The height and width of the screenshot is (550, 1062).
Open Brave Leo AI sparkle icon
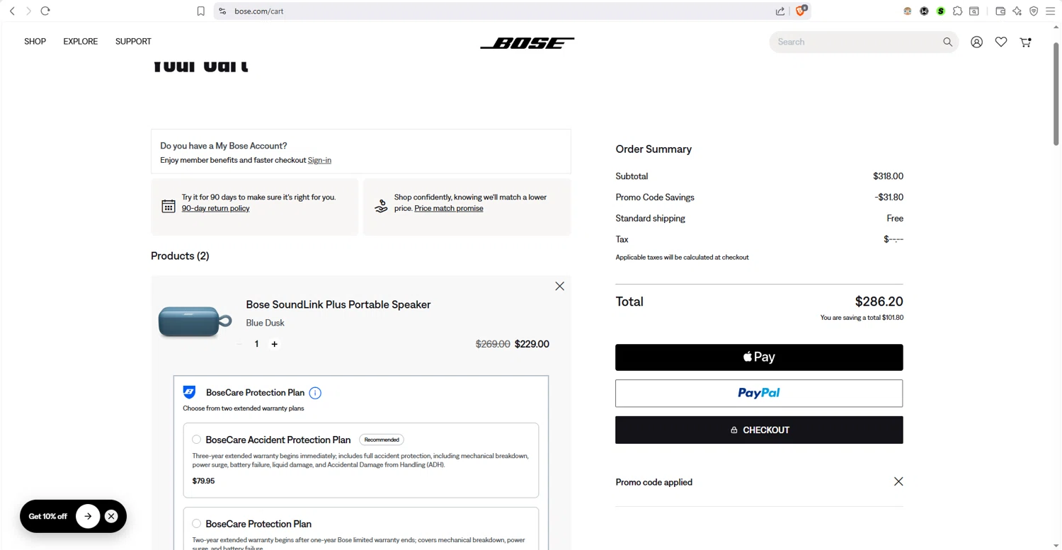1017,11
